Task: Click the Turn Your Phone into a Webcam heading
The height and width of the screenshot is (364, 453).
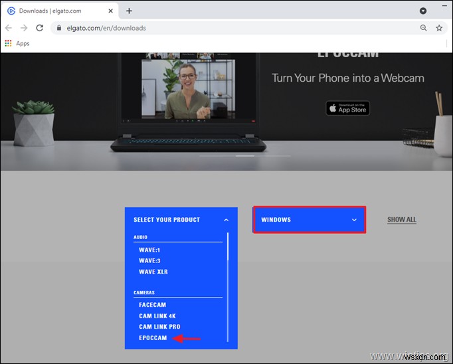Action: click(348, 78)
